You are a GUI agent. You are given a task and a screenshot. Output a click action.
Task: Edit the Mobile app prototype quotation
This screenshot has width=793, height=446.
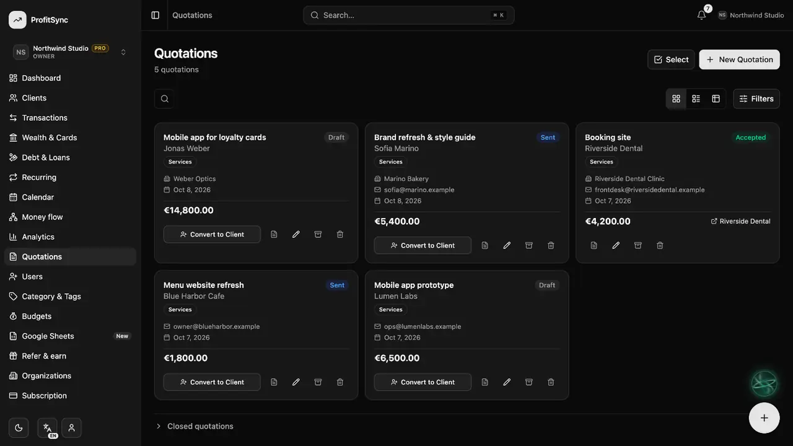coord(507,382)
